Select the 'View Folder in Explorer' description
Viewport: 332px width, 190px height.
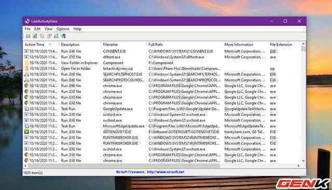coord(79,63)
